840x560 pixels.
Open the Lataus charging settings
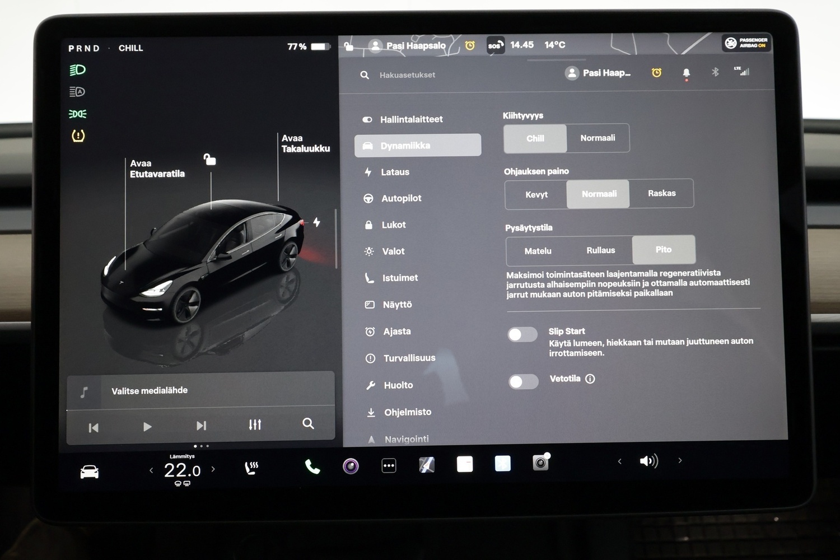[x=388, y=172]
